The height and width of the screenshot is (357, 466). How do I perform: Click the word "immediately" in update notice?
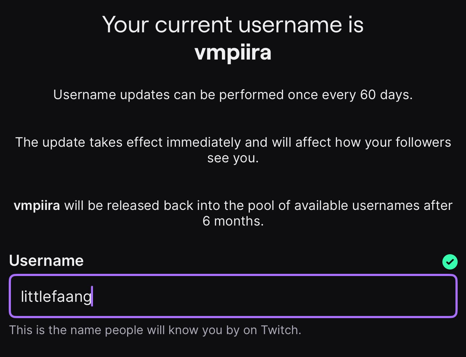click(203, 142)
